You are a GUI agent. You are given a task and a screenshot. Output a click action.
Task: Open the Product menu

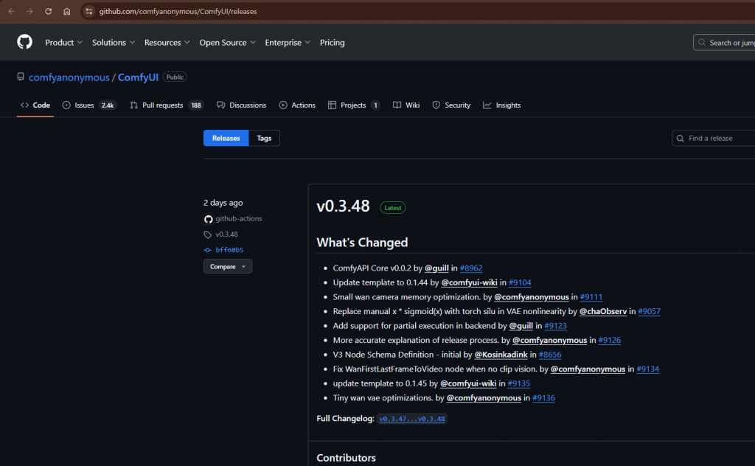(x=63, y=42)
